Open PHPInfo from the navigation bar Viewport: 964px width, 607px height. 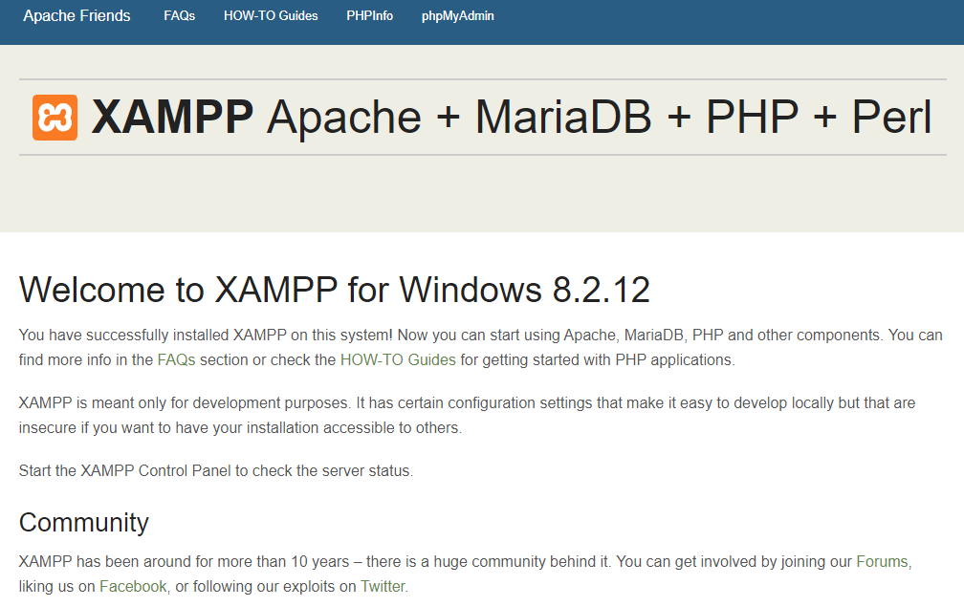(x=369, y=16)
